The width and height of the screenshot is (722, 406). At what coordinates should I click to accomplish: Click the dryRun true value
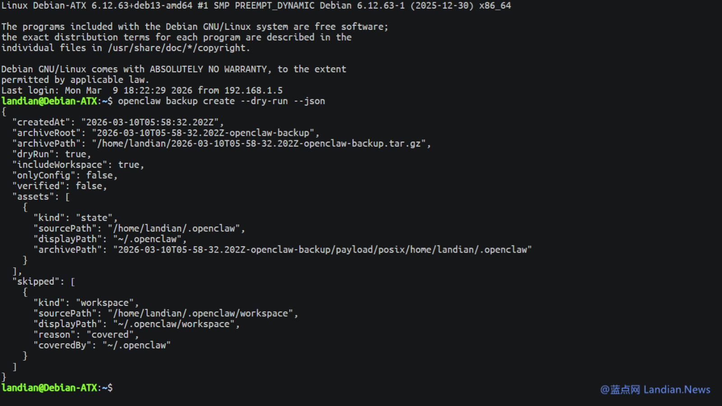coord(75,154)
